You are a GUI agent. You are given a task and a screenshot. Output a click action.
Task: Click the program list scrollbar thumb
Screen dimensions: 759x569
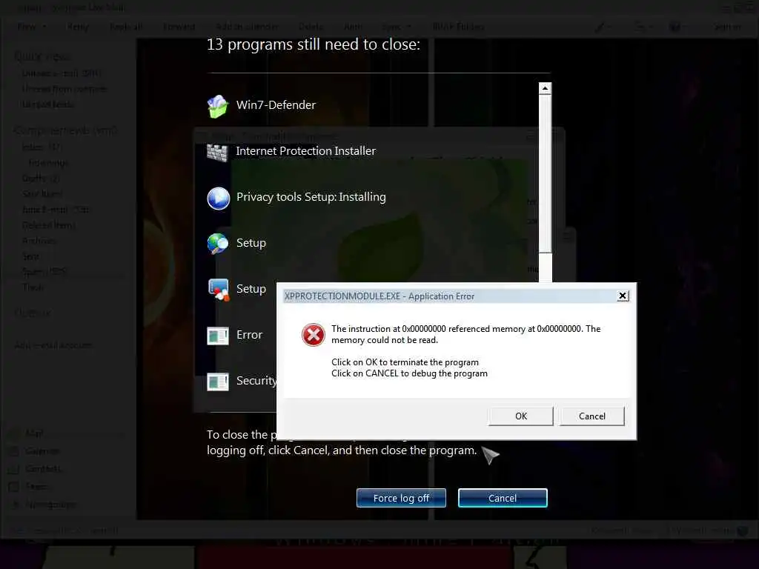point(545,173)
